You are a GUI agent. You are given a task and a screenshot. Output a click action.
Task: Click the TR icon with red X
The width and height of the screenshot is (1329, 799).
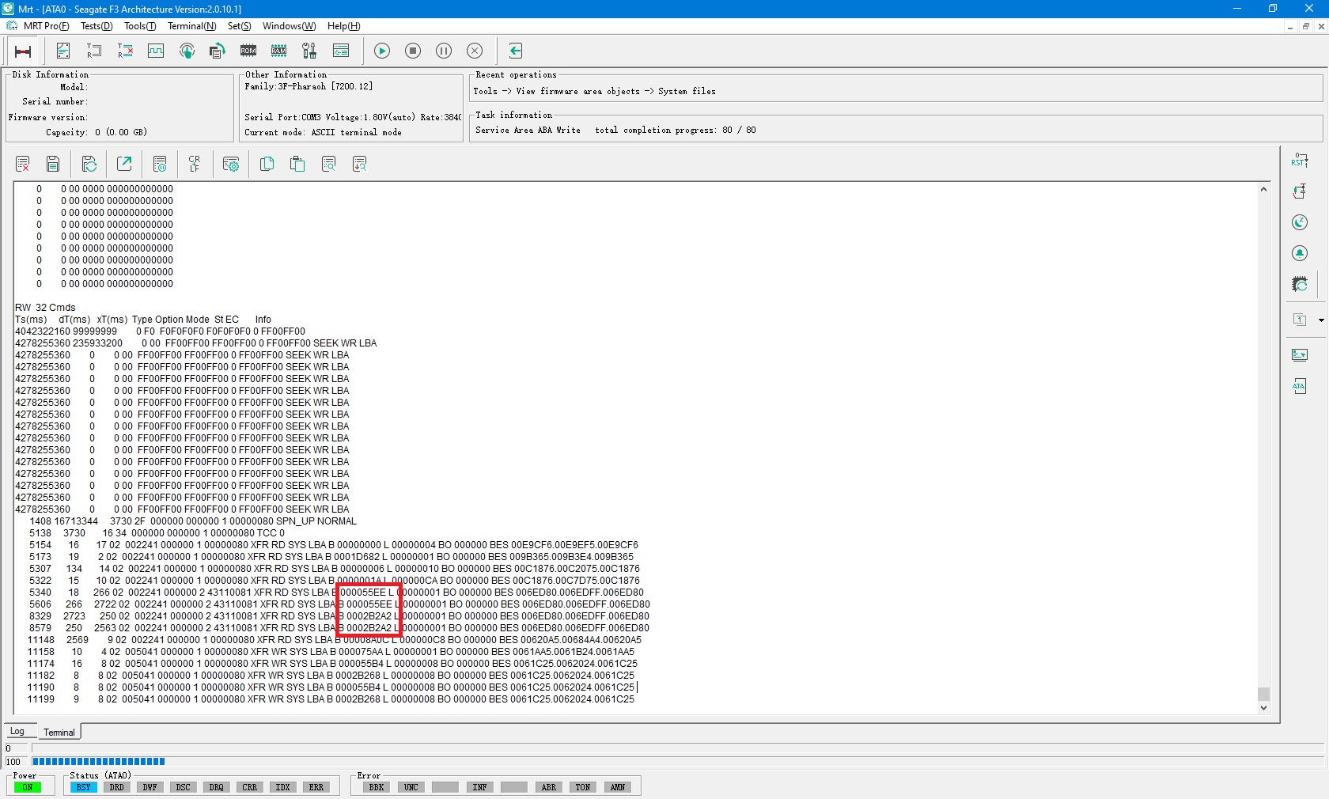pyautogui.click(x=125, y=51)
